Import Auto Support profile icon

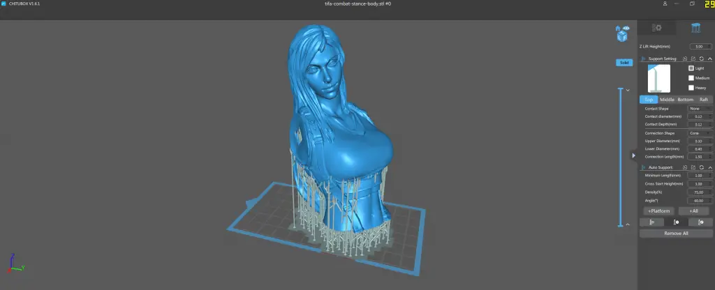685,167
